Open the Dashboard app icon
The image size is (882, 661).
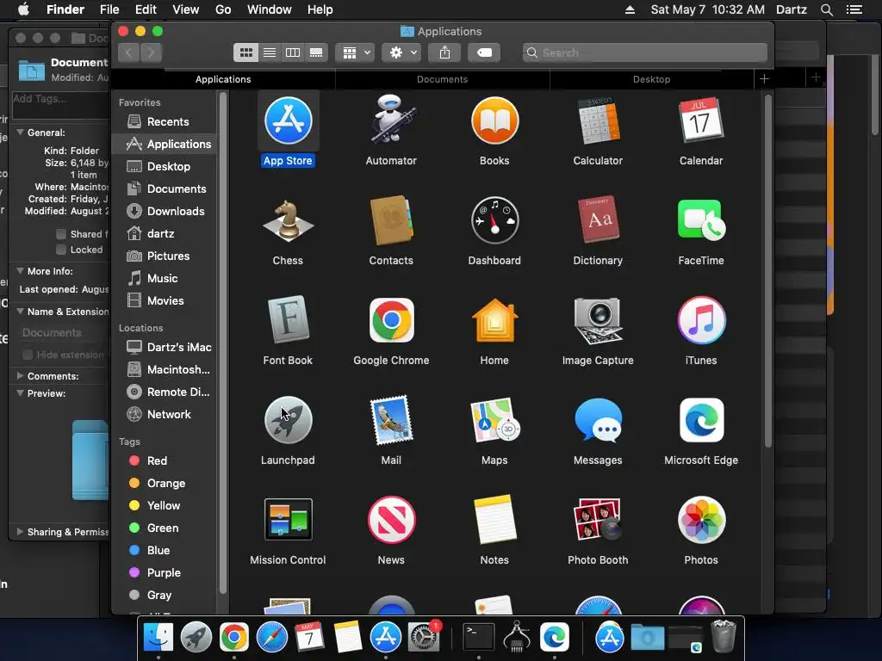(494, 220)
